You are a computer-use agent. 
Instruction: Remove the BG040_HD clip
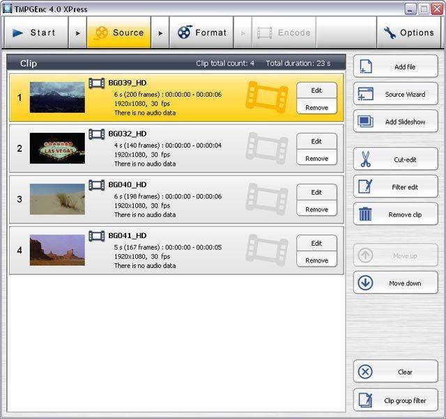coord(316,209)
